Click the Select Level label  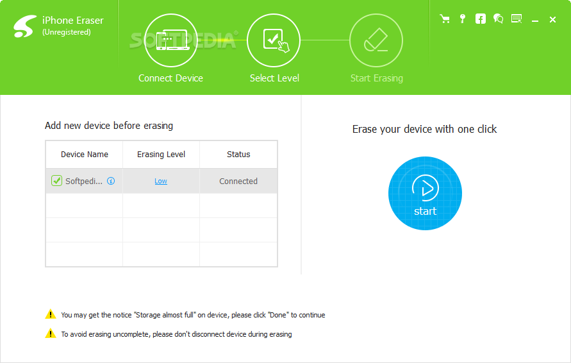274,78
